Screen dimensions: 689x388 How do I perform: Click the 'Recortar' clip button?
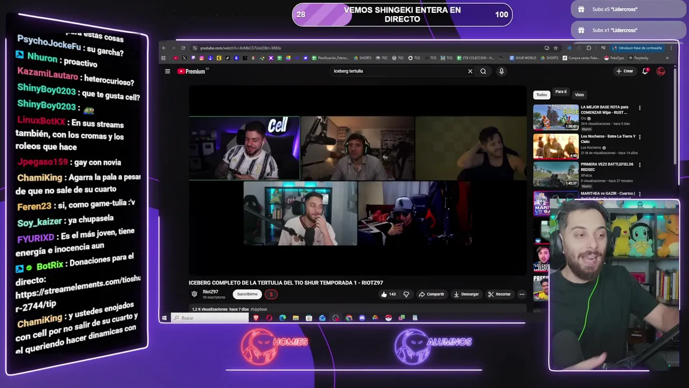[x=499, y=294]
